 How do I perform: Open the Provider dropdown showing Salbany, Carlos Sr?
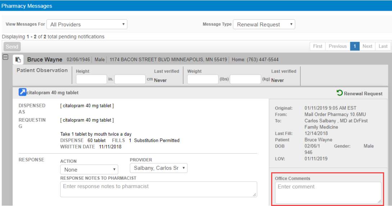pos(159,168)
